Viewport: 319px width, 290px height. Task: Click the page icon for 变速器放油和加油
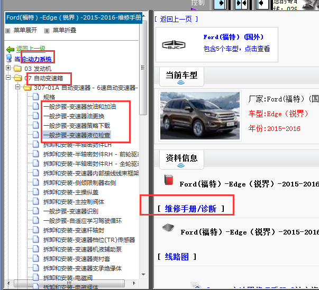(36, 106)
